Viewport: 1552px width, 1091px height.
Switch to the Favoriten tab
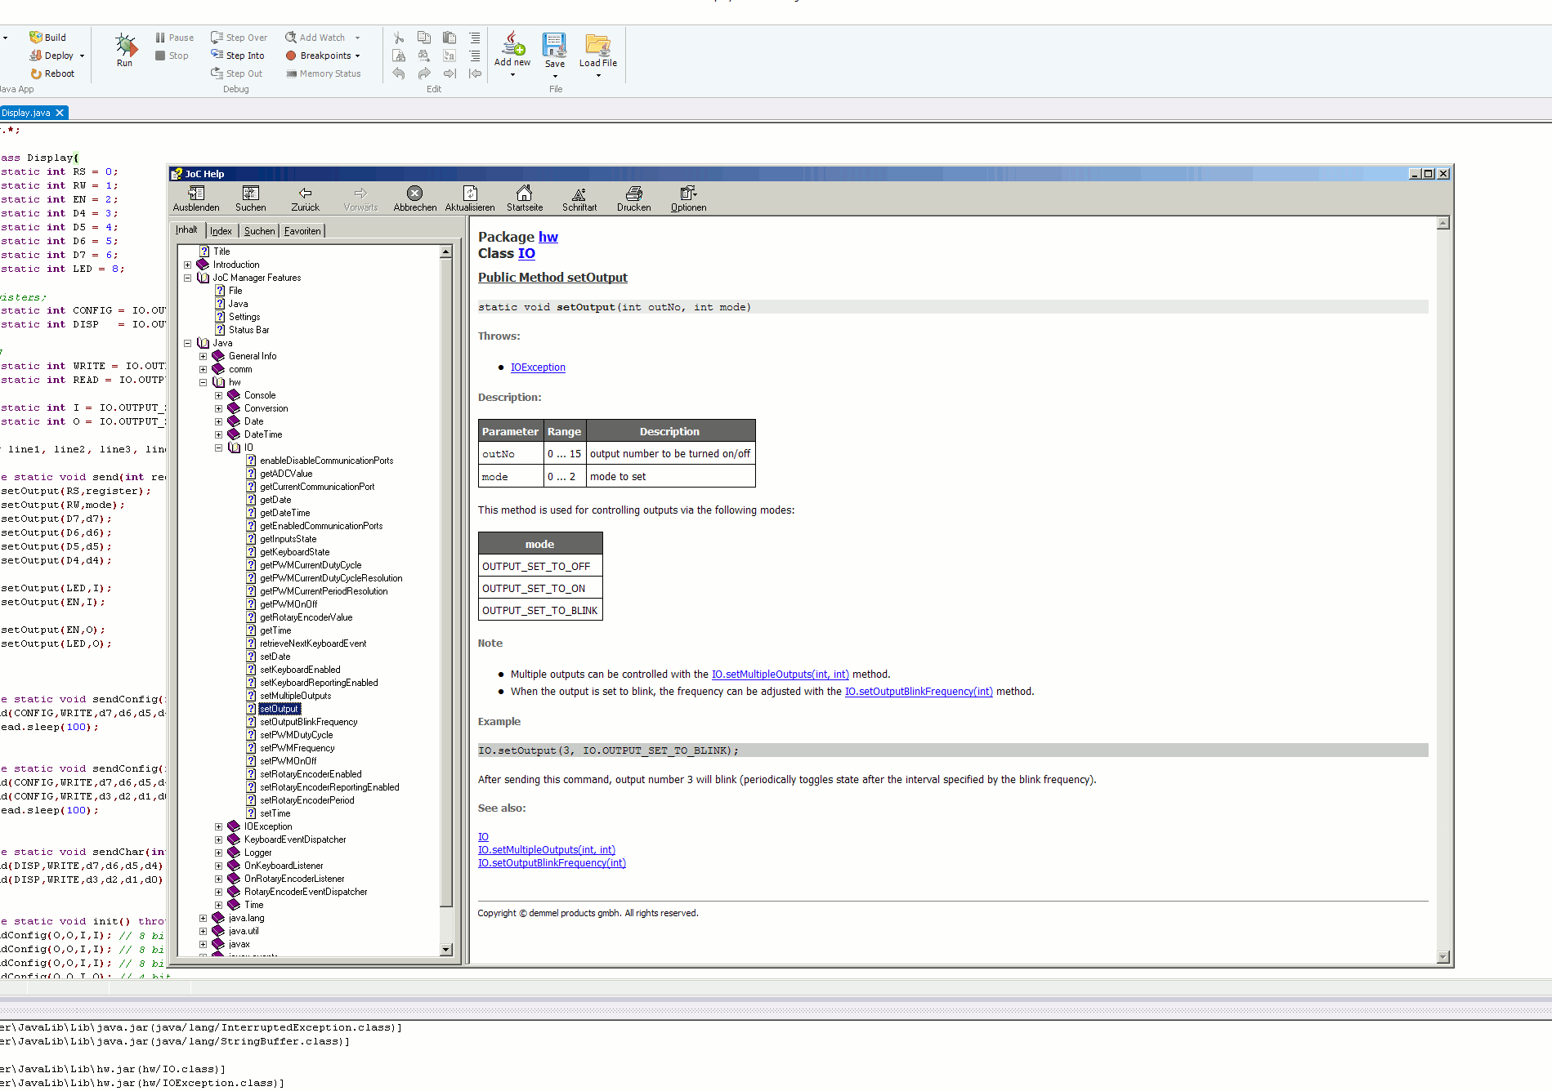click(302, 231)
